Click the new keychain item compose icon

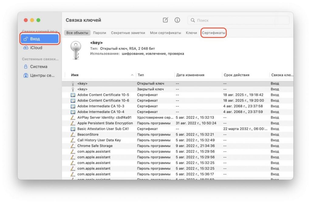[x=166, y=20]
